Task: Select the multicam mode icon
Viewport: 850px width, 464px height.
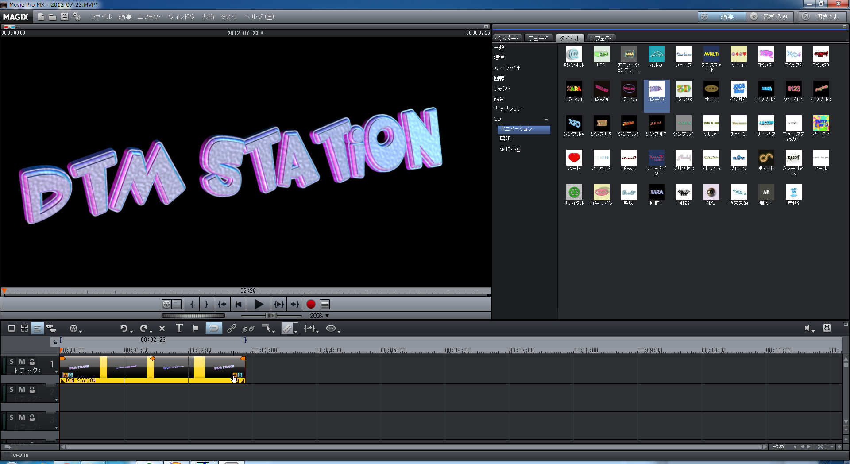Action: click(x=51, y=329)
